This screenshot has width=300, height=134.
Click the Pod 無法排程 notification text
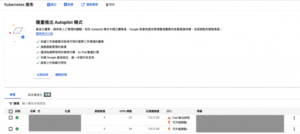pos(181,118)
